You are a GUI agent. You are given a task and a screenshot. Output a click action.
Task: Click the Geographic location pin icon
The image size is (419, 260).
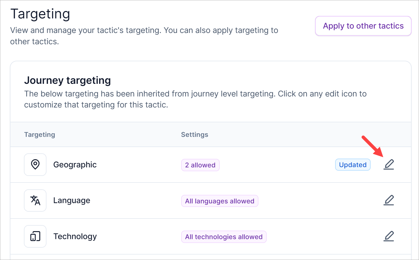pyautogui.click(x=35, y=165)
